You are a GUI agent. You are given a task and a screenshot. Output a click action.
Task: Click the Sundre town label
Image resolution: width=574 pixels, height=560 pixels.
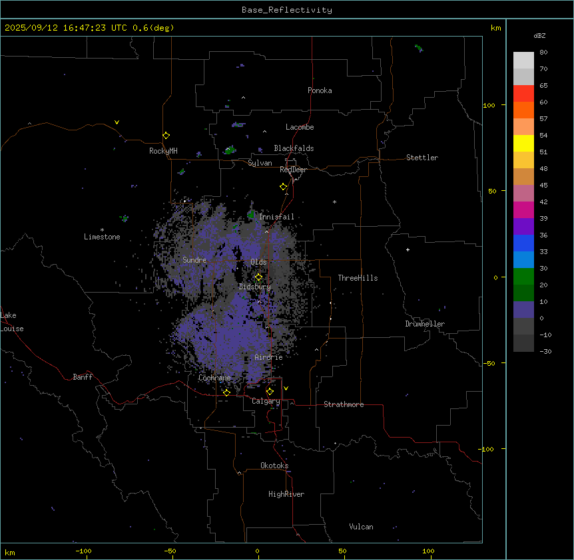194,260
